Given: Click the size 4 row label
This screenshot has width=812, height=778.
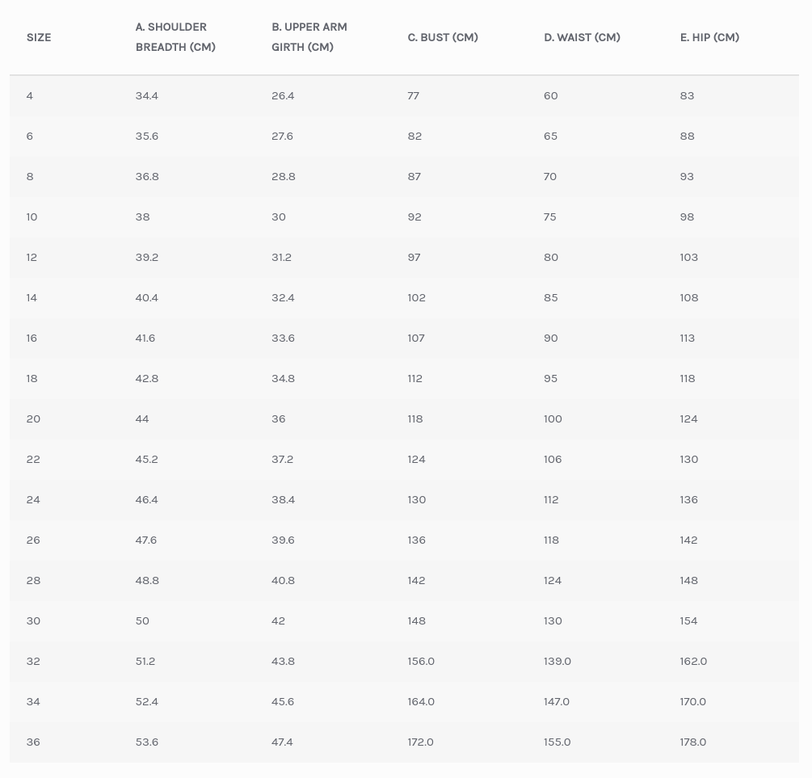Looking at the screenshot, I should [x=30, y=95].
